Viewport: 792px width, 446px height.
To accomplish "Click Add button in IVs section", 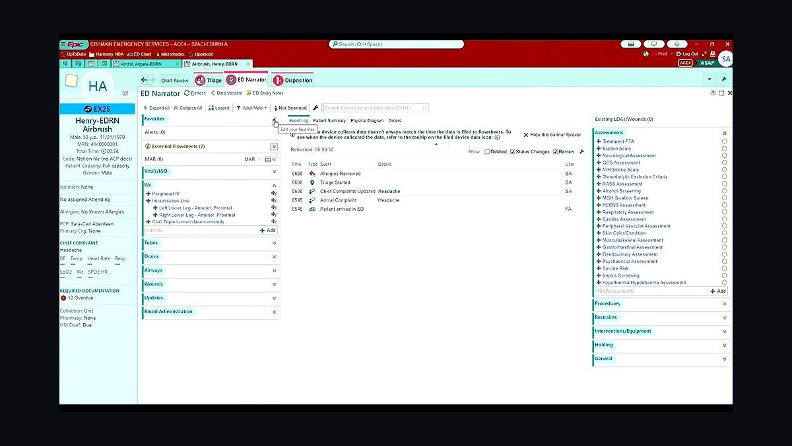I will (267, 231).
